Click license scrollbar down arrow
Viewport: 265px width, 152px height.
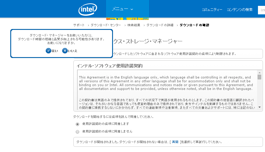(x=259, y=107)
